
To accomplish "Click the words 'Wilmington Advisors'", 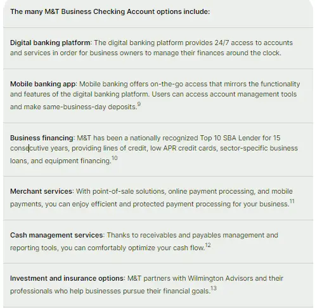I will pos(221,278).
